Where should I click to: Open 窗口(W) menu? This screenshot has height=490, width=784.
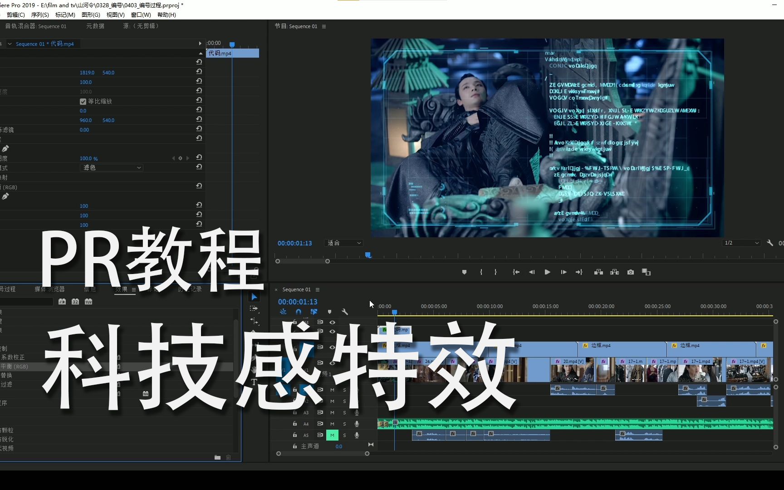point(141,15)
